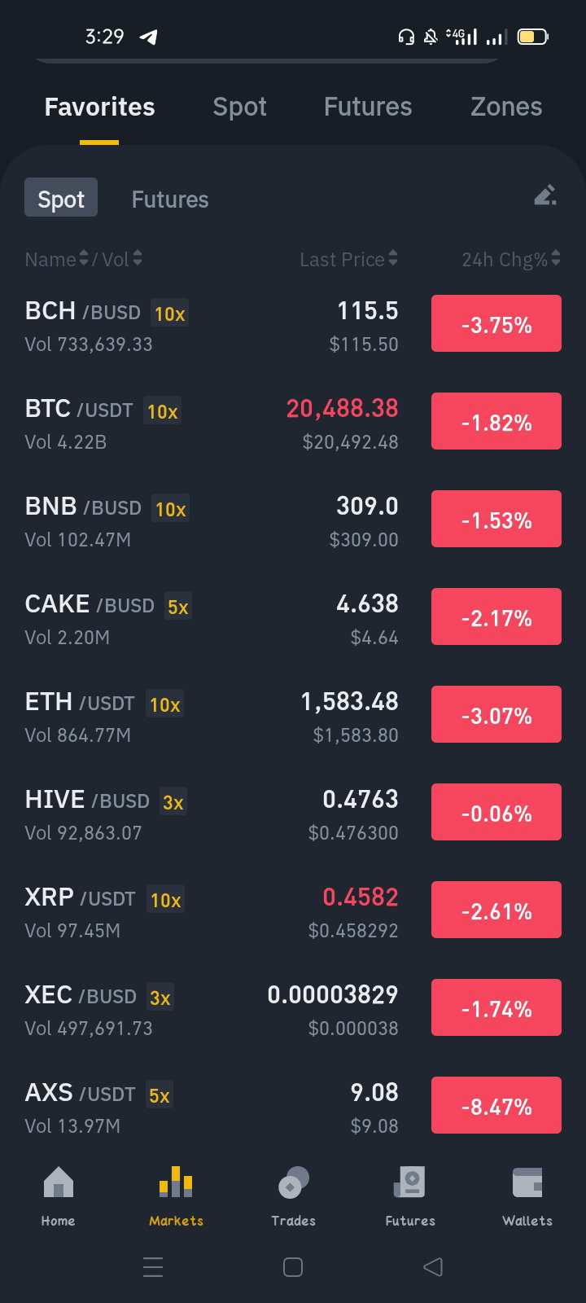The width and height of the screenshot is (586, 1303).
Task: Open the edit favorites pencil icon
Action: point(544,195)
